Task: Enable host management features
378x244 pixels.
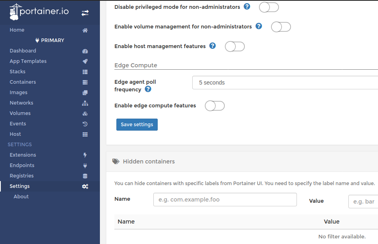Action: (234, 46)
